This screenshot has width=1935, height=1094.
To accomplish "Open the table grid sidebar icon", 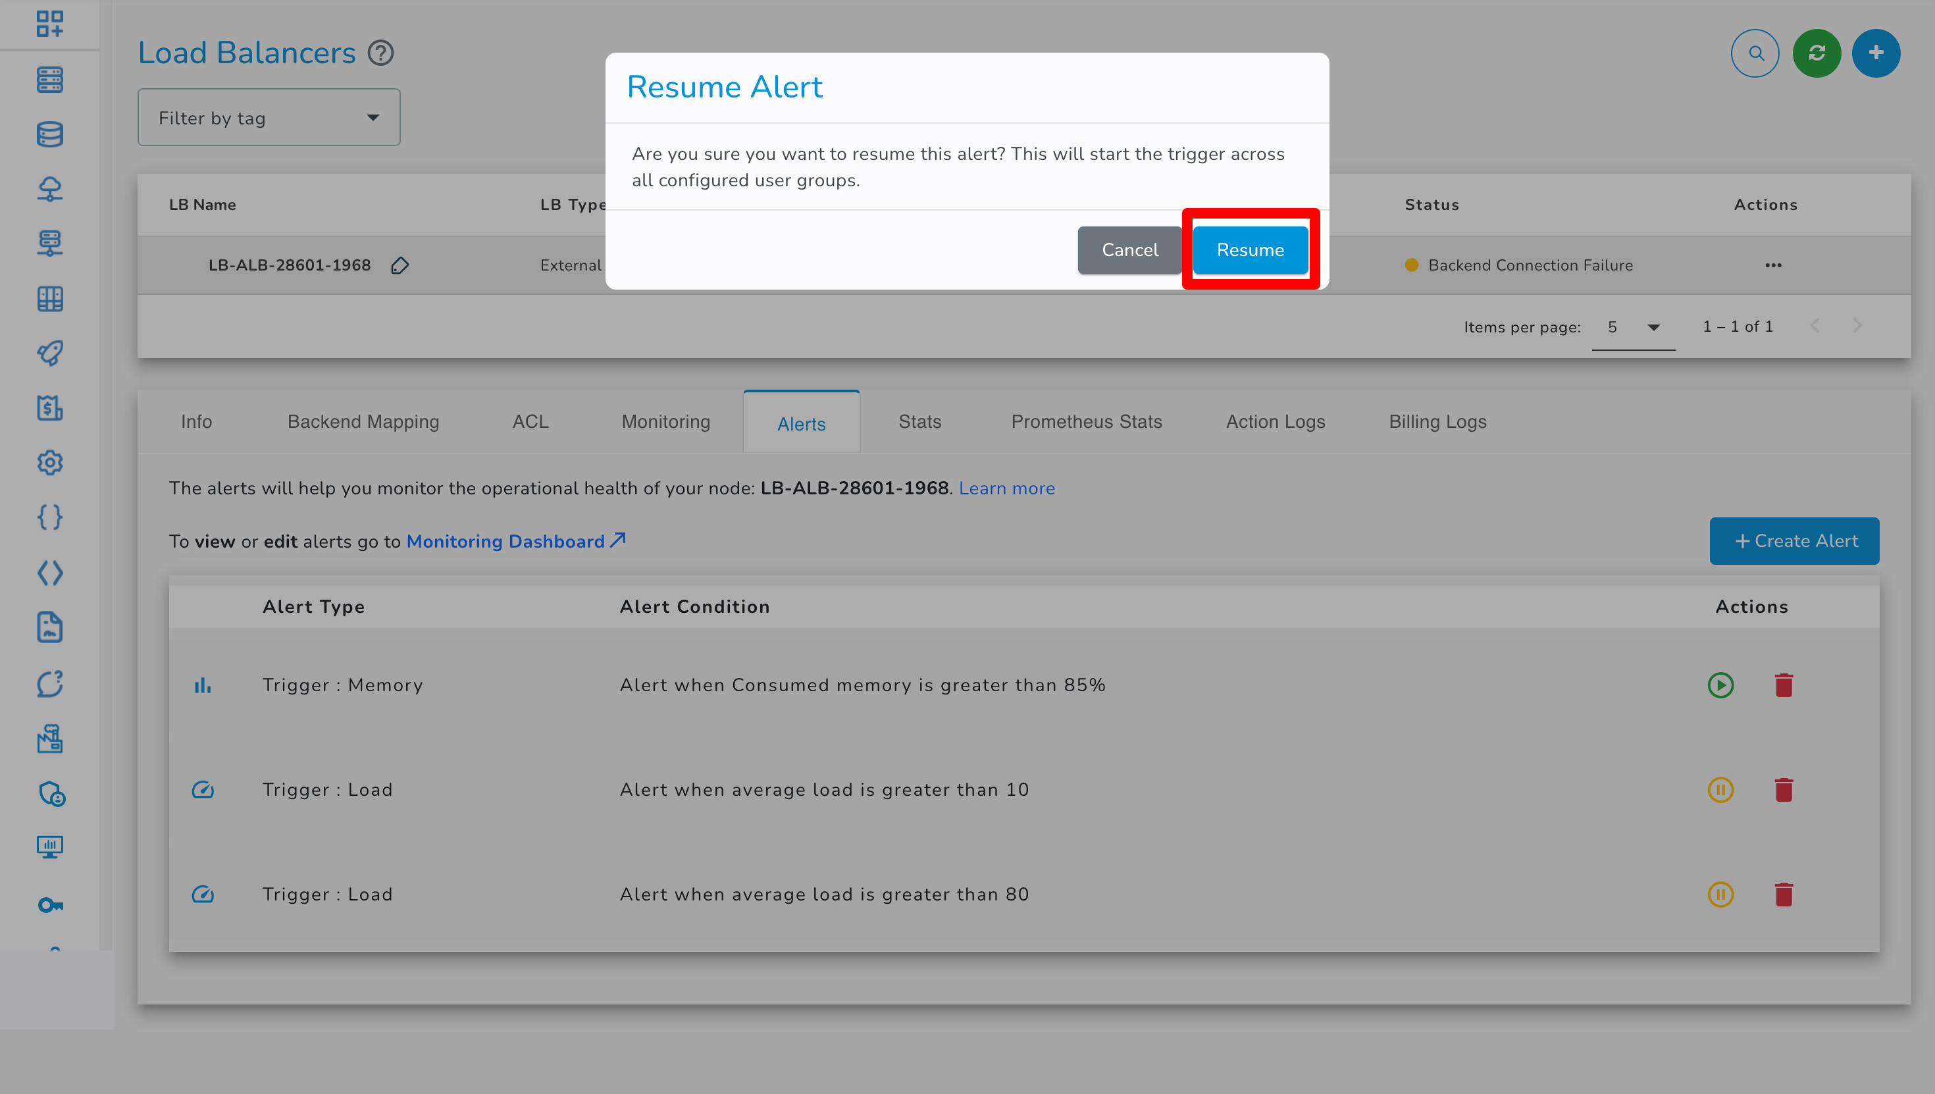I will (49, 298).
